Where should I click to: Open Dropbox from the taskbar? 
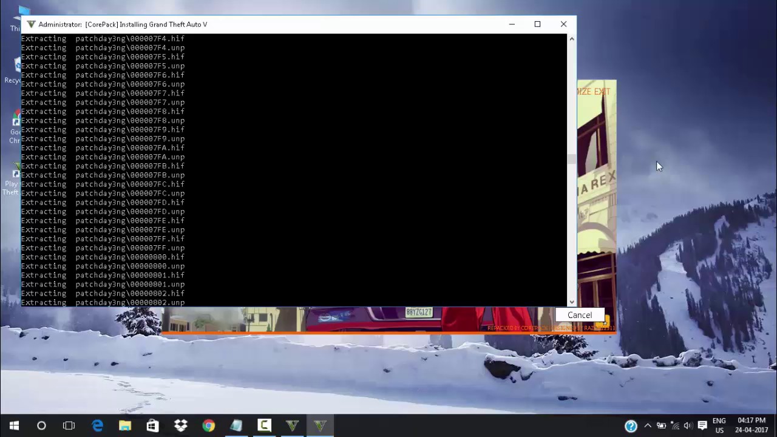[180, 426]
